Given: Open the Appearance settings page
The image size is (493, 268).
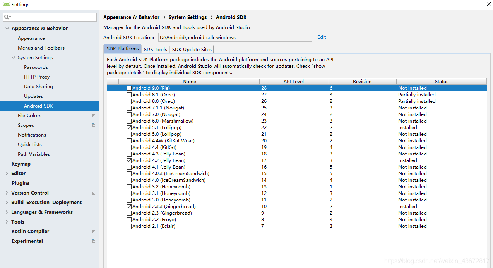Looking at the screenshot, I should pos(31,38).
